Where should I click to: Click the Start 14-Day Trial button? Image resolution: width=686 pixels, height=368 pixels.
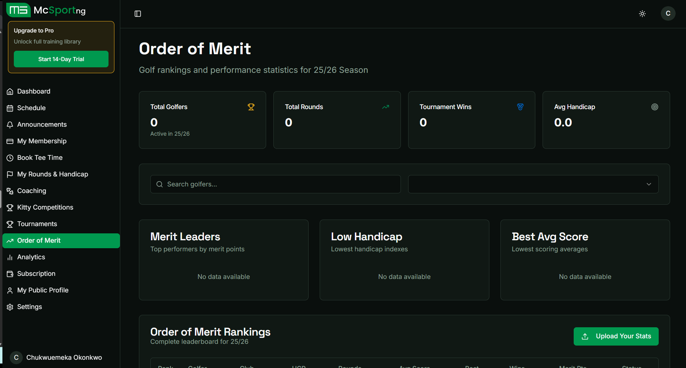pos(61,59)
